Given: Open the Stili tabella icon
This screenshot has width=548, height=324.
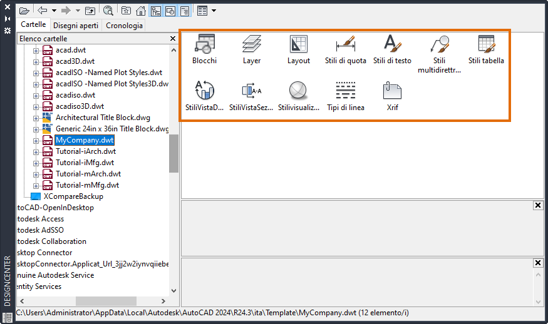Looking at the screenshot, I should click(486, 49).
